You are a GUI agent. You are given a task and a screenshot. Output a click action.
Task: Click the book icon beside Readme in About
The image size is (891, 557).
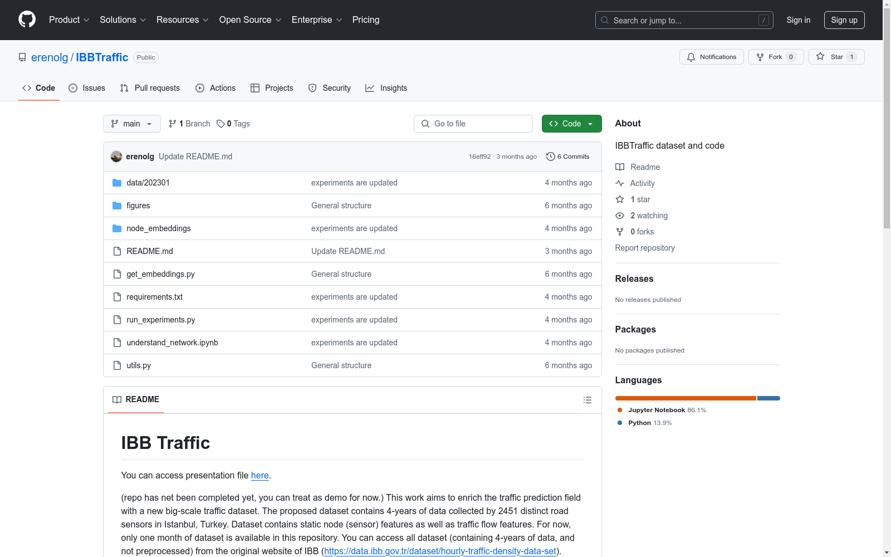[x=620, y=167]
